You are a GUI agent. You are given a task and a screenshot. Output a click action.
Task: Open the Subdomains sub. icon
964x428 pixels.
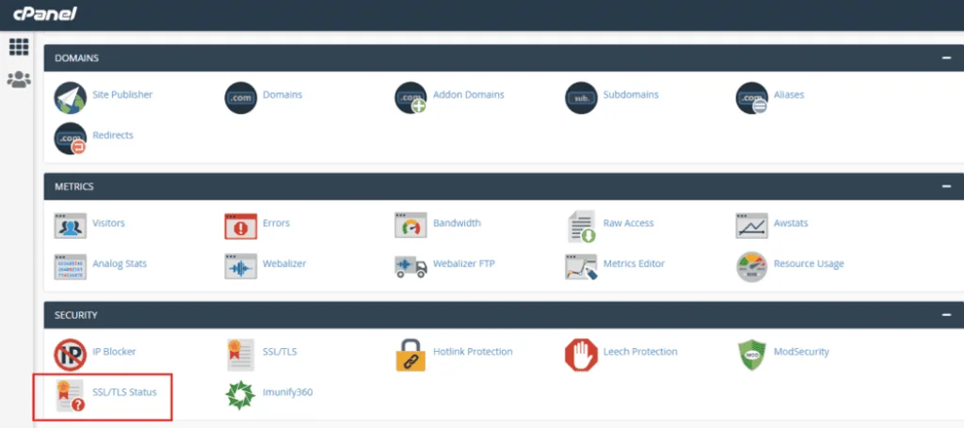tap(581, 98)
